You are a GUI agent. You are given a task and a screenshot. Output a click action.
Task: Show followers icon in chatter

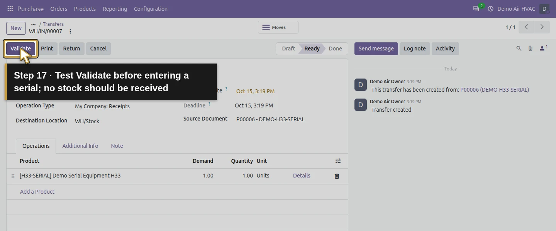[543, 48]
